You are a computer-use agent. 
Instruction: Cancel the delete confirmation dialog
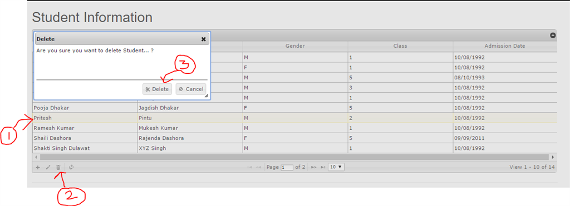coord(191,89)
